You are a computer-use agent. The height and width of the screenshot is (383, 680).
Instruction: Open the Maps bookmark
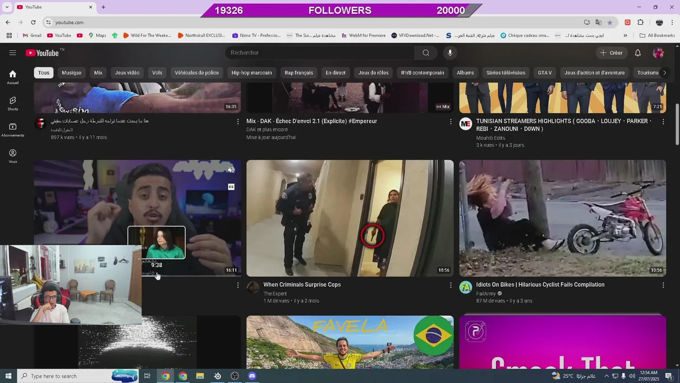[97, 36]
